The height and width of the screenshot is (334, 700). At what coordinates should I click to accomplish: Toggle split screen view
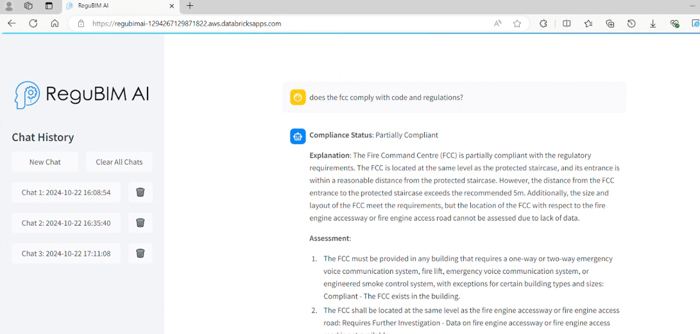(x=567, y=24)
